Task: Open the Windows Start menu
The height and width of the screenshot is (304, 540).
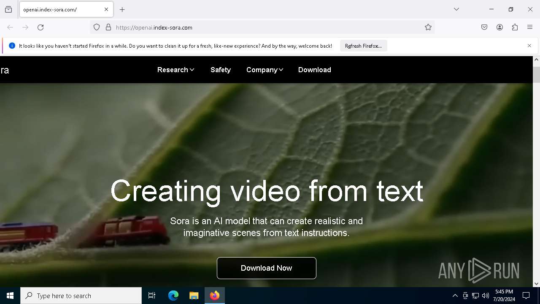Action: pyautogui.click(x=10, y=296)
